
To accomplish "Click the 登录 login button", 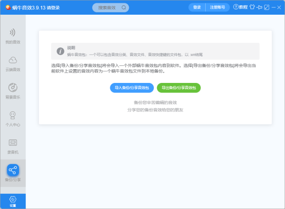I will click(197, 7).
